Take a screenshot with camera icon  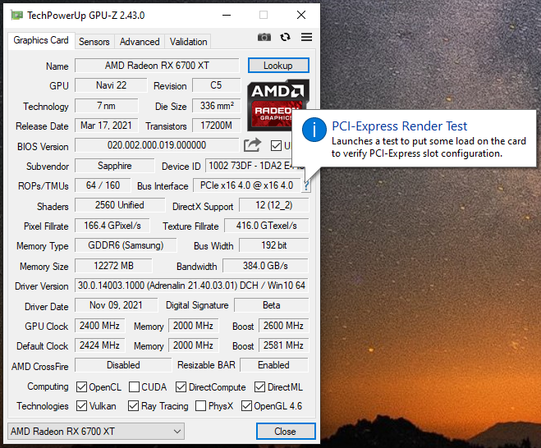point(264,37)
